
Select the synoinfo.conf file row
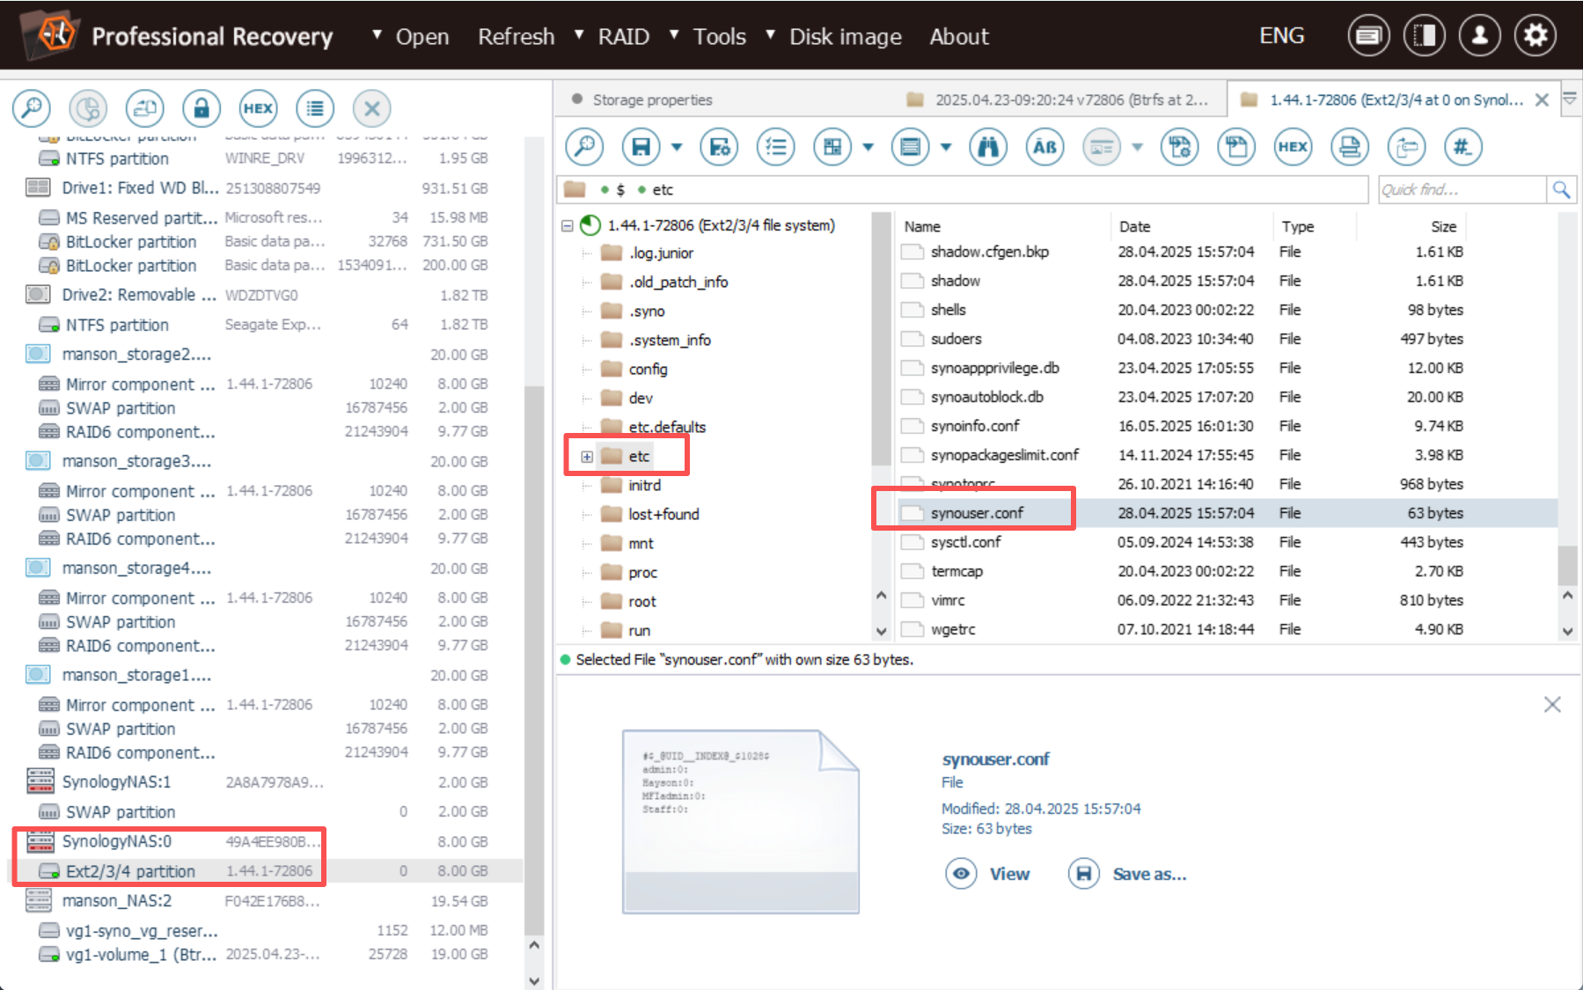tap(1228, 426)
